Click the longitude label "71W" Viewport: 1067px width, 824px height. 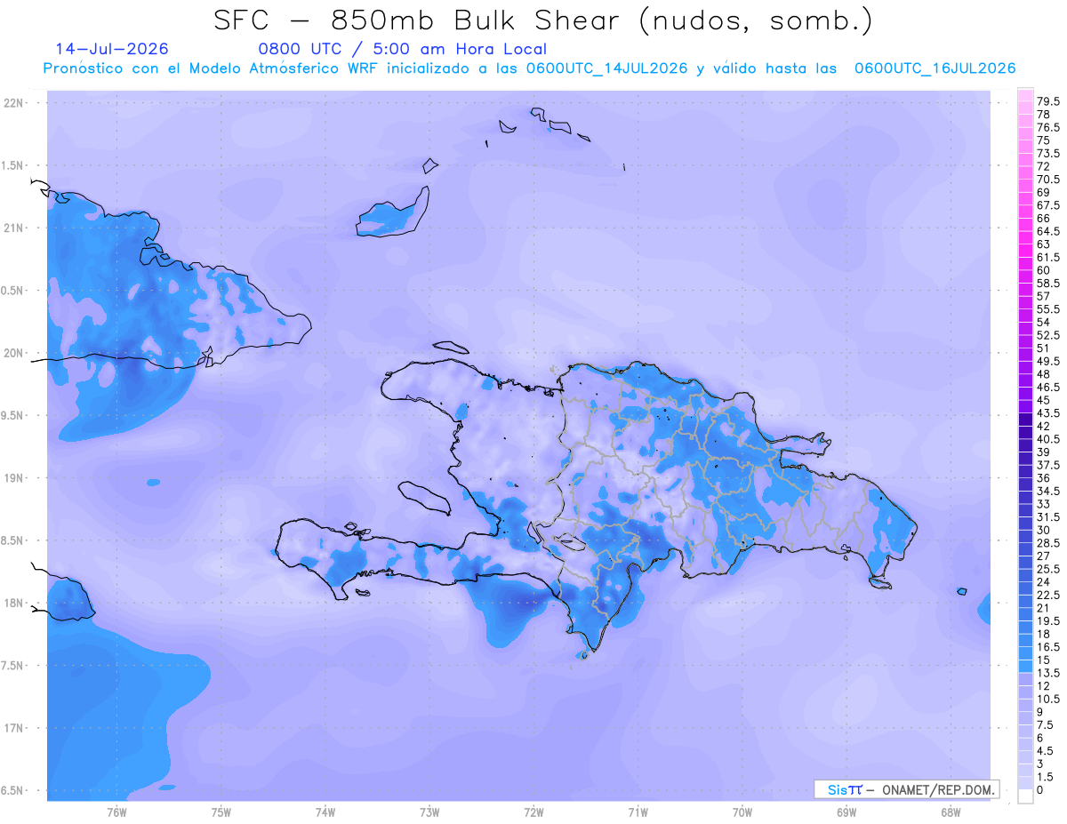pyautogui.click(x=638, y=812)
